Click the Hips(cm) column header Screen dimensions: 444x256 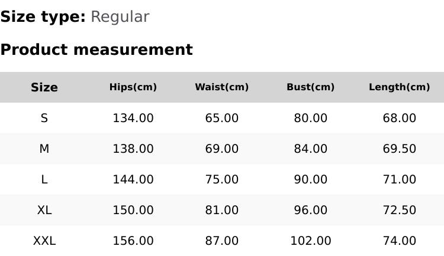tap(133, 87)
